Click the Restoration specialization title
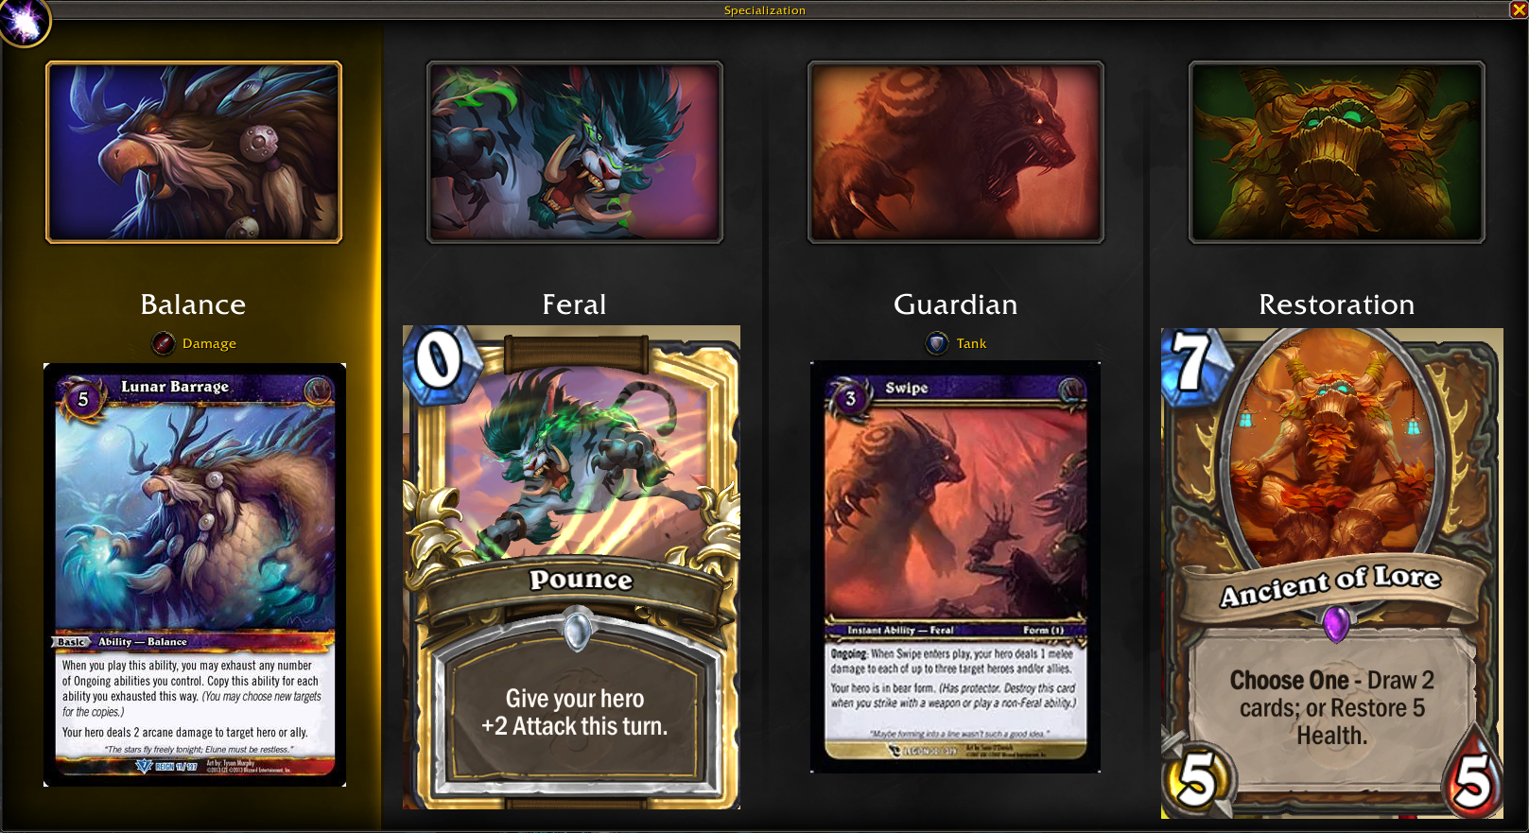The width and height of the screenshot is (1529, 833). coord(1336,304)
